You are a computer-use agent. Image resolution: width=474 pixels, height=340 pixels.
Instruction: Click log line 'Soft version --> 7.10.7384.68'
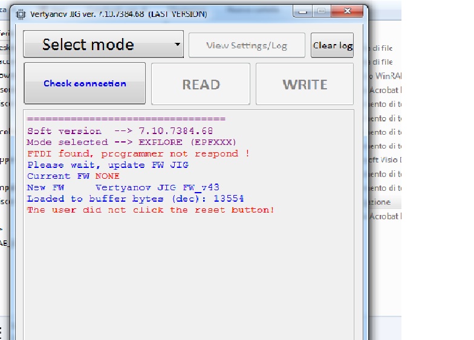(120, 131)
